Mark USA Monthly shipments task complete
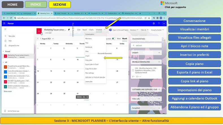 [133, 70]
